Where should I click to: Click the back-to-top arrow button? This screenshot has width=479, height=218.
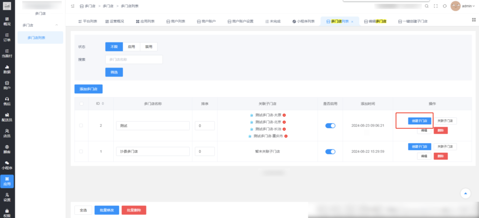pos(465,193)
